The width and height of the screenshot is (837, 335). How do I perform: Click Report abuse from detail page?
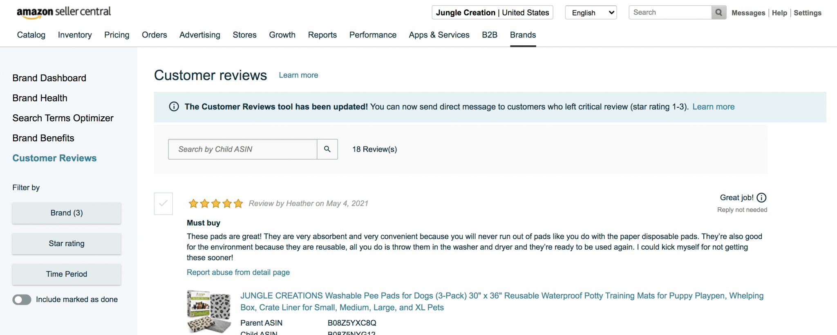pos(238,273)
